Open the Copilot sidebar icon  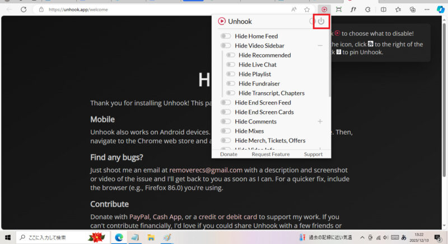point(441,9)
